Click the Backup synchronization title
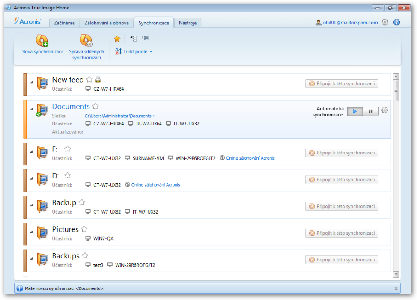Screen dimensions: 417x300 [64, 202]
